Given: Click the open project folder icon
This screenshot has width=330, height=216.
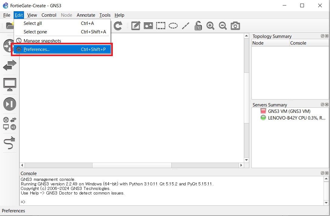Looking at the screenshot, I should (10, 26).
